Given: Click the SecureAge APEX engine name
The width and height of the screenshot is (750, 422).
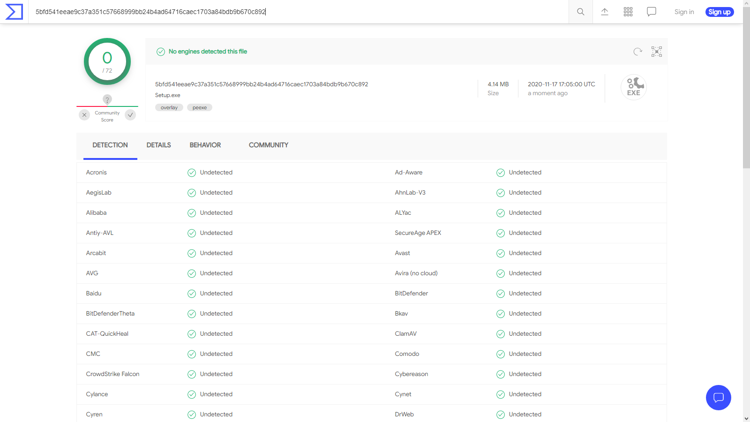Looking at the screenshot, I should pyautogui.click(x=418, y=233).
